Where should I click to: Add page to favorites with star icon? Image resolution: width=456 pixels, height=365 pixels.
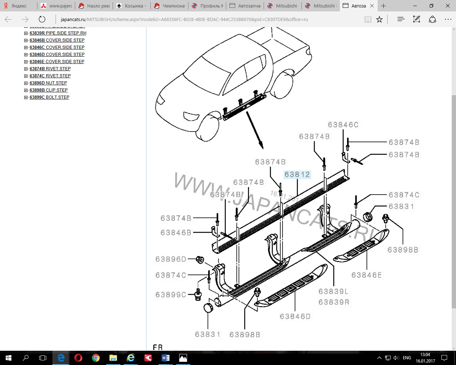coord(379,20)
